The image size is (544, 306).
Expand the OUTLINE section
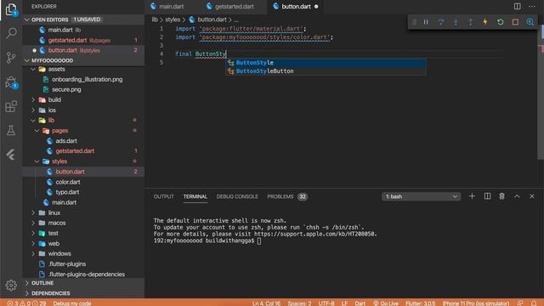tap(83, 283)
